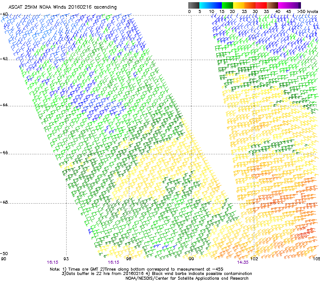Click the title 'ASCAT 25KM NOAA Winds 20160216 ascending'

62,7
